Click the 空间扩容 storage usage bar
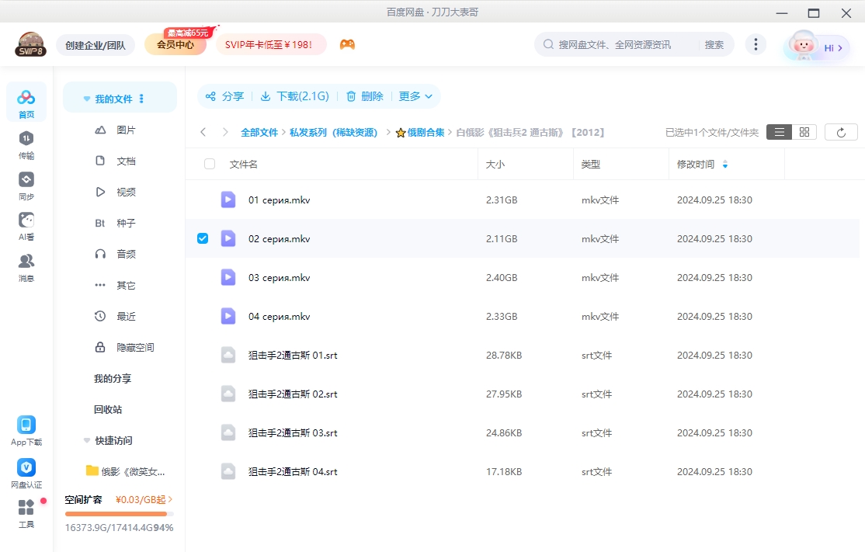This screenshot has height=552, width=865. tap(118, 513)
